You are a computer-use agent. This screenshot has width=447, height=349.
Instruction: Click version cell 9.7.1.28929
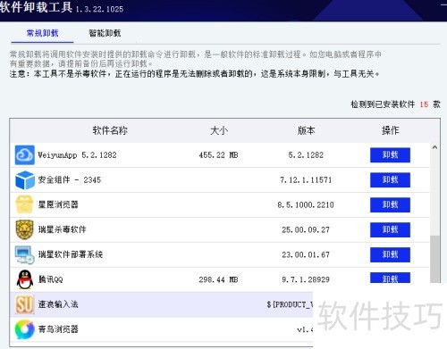coord(306,279)
